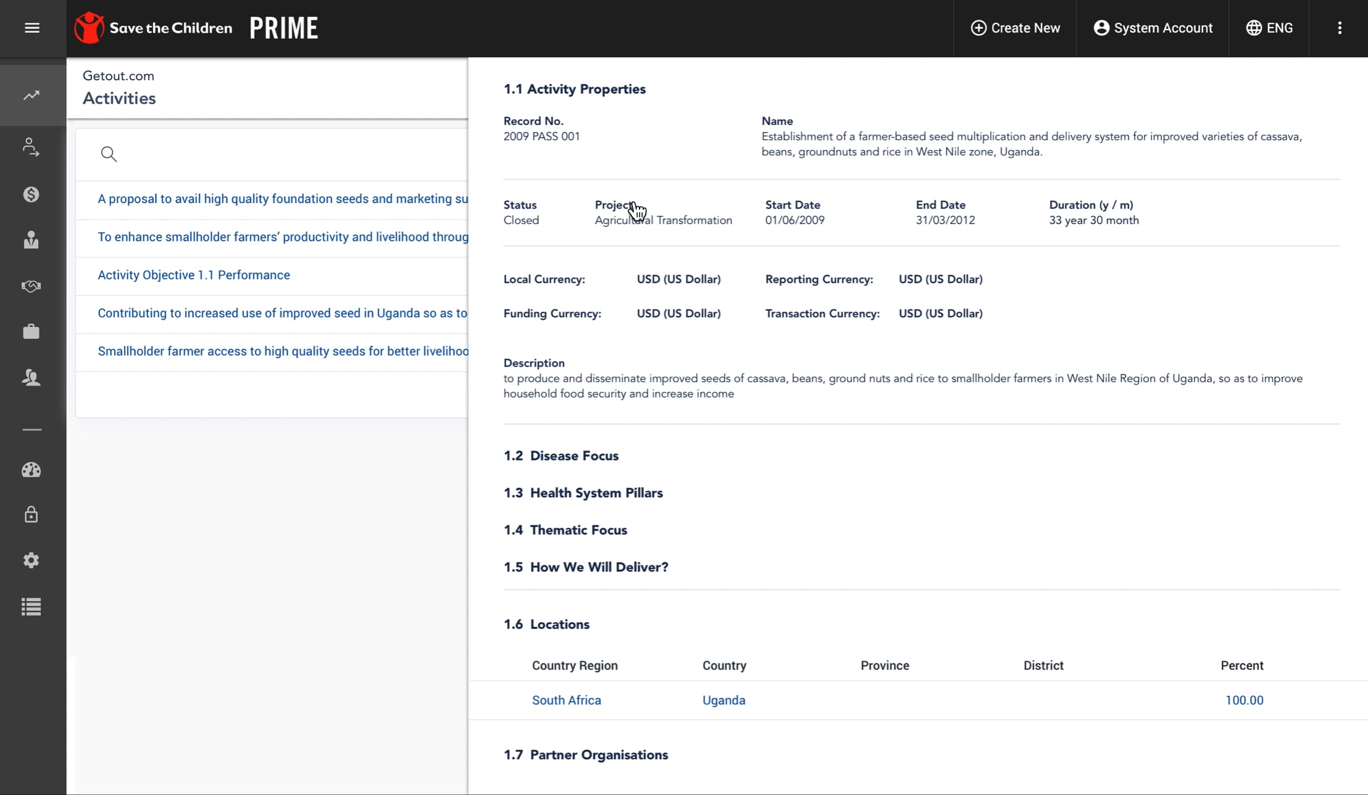Click the activity description paragraph
1368x795 pixels.
(903, 386)
